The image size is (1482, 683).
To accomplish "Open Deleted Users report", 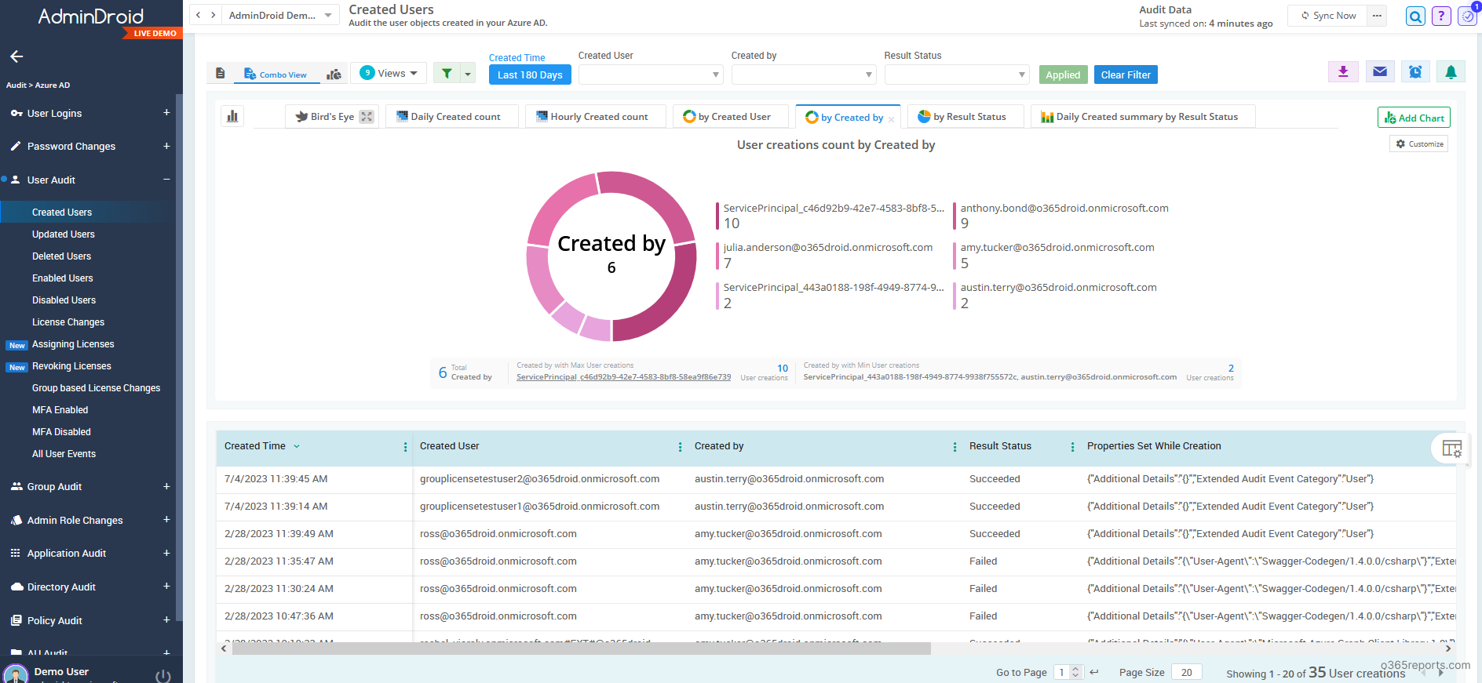I will coord(62,256).
